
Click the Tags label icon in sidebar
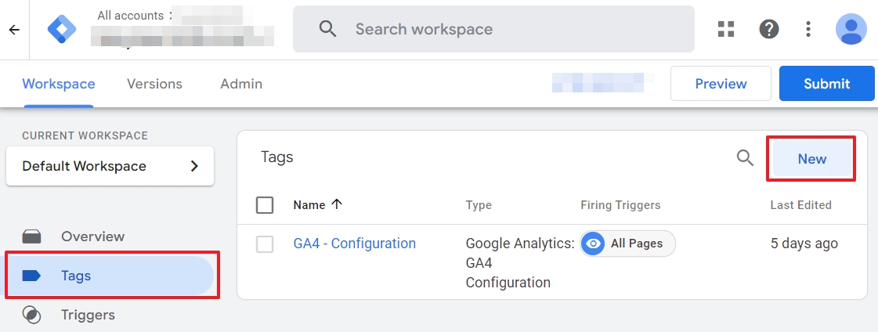pos(31,276)
